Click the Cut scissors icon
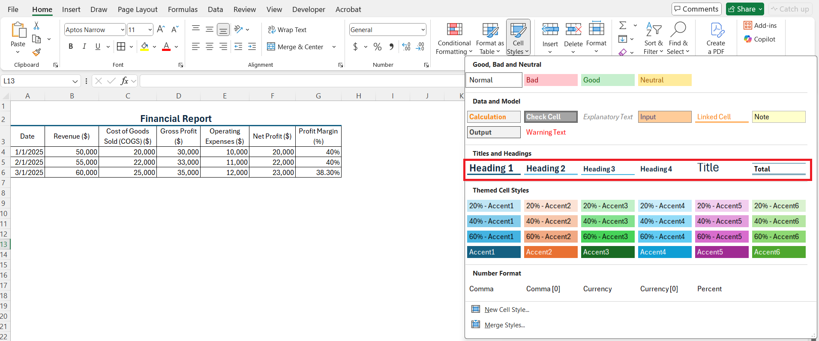This screenshot has width=819, height=341. tap(36, 26)
